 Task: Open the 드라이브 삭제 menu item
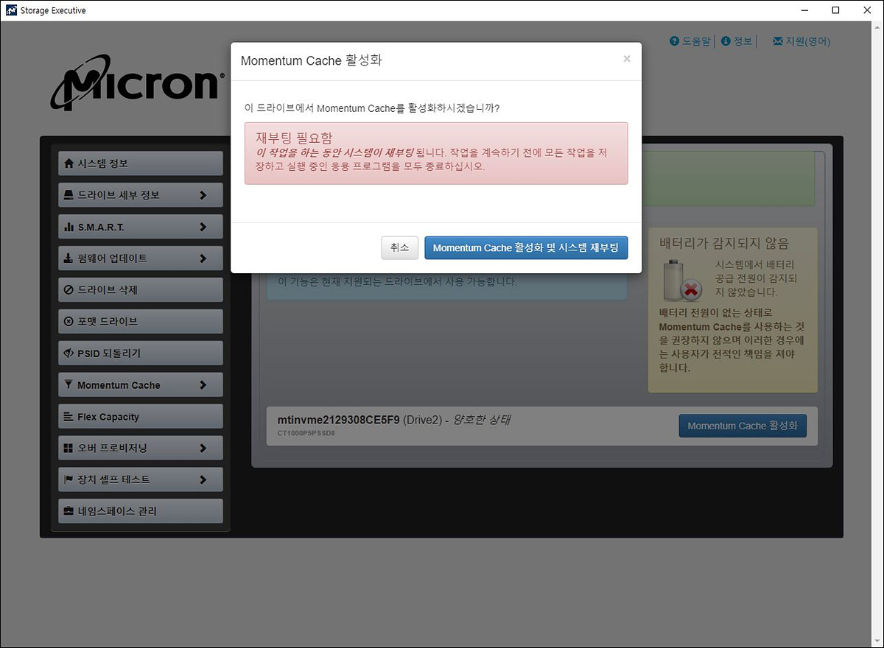140,290
